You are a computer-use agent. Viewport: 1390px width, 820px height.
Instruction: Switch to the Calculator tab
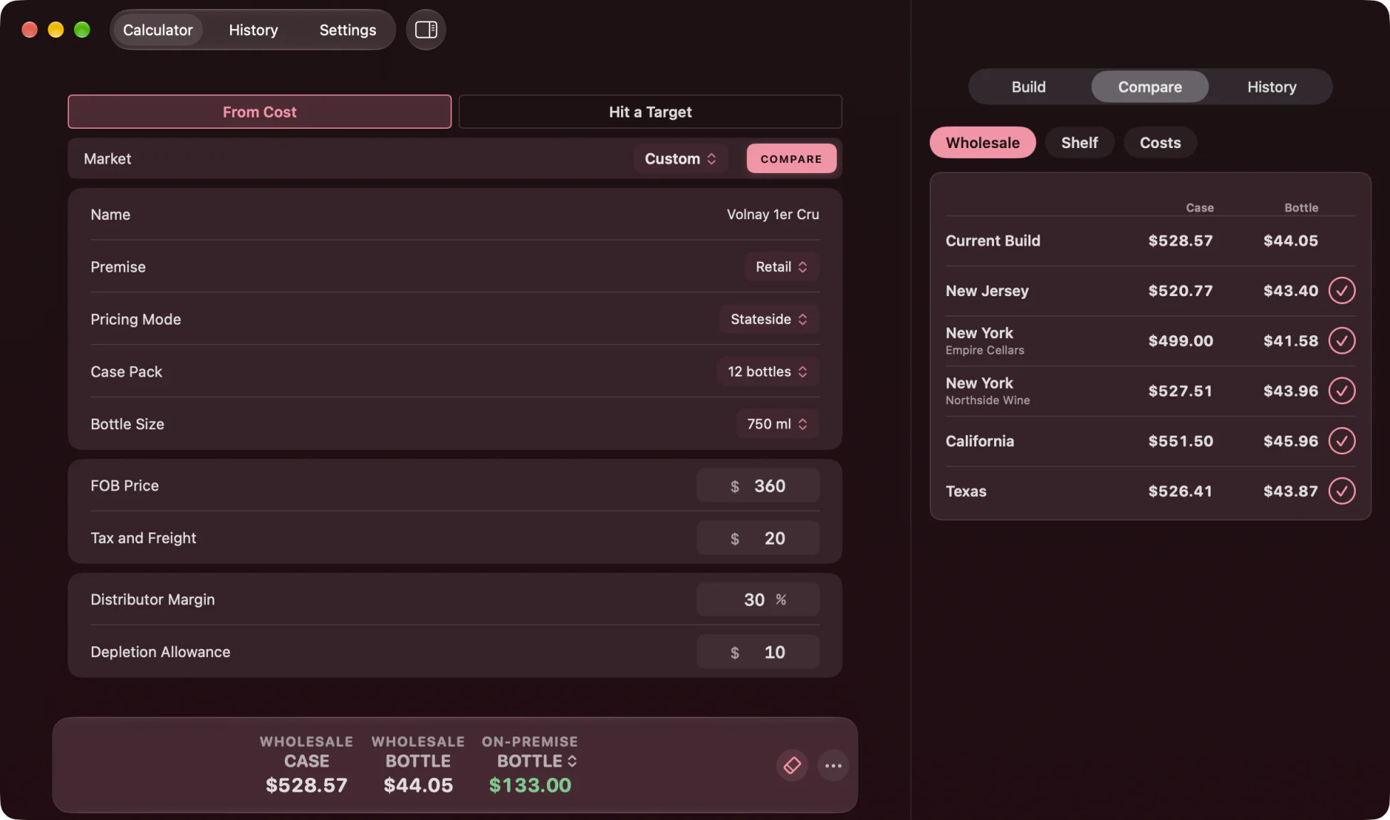coord(157,30)
